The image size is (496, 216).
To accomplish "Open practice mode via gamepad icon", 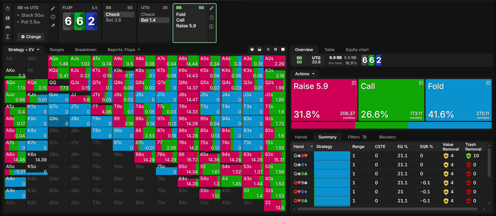I will pos(7,27).
